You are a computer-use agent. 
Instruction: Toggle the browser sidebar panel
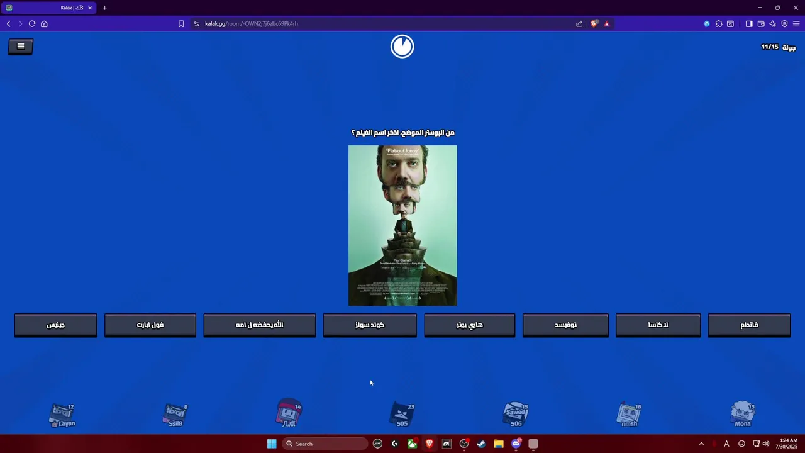pyautogui.click(x=749, y=24)
